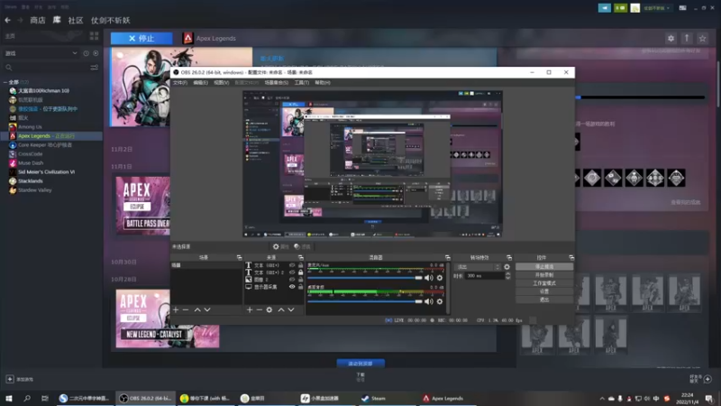Select Sid Meier's Civilization VI in the library
This screenshot has width=721, height=406.
(46, 172)
